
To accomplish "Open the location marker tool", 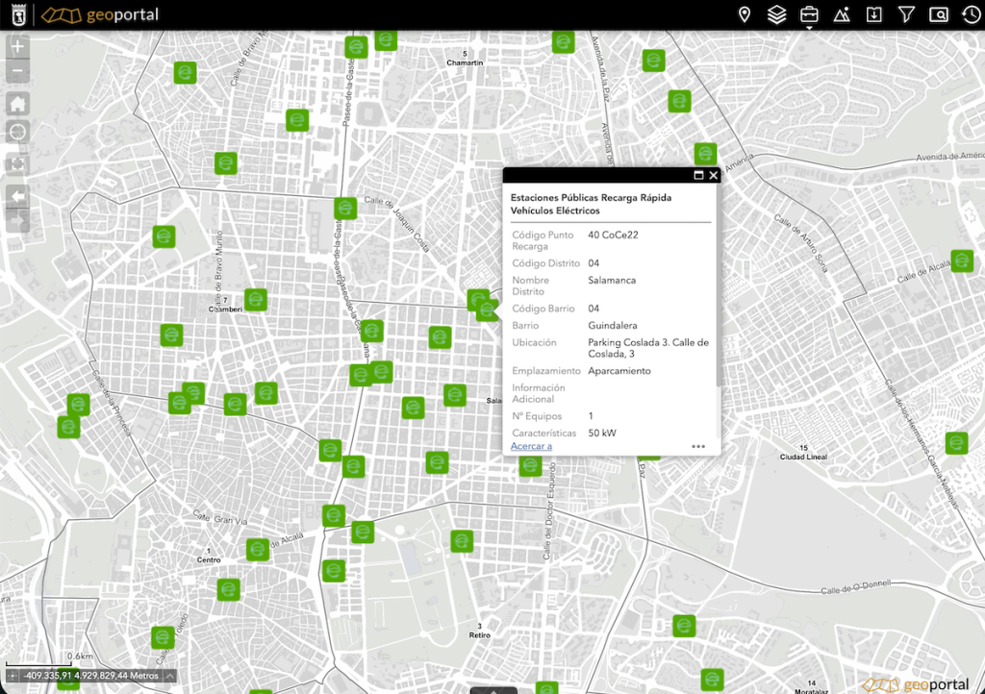I will click(744, 14).
